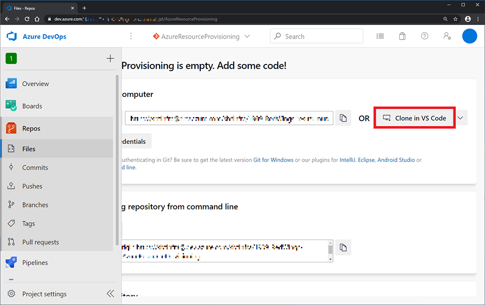Click the Pipelines rocket icon
Screen dimensions: 485x305
pyautogui.click(x=11, y=262)
